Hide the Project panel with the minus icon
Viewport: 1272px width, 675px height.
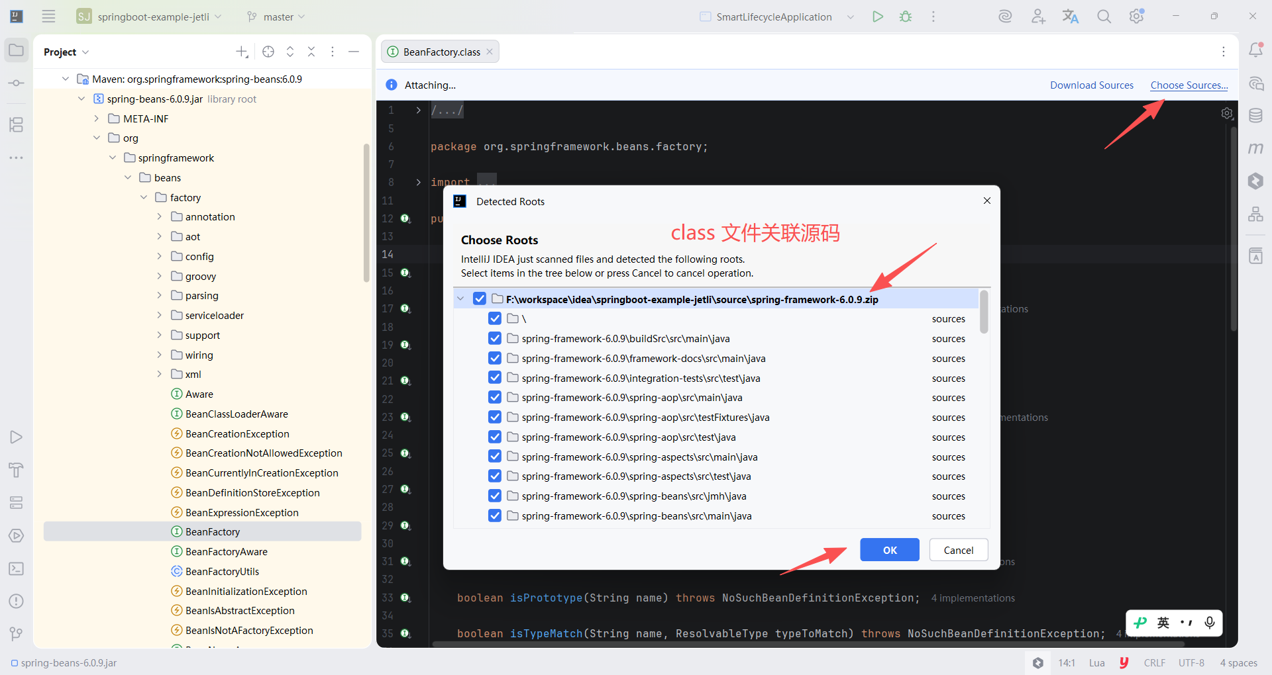pyautogui.click(x=354, y=52)
